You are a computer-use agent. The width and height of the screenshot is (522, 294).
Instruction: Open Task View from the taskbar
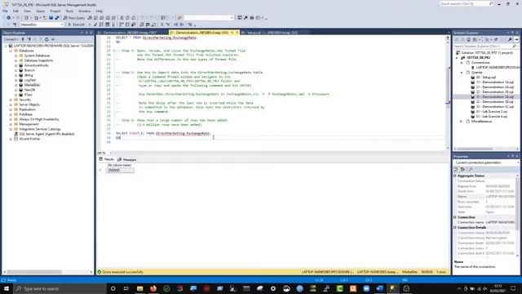126,288
